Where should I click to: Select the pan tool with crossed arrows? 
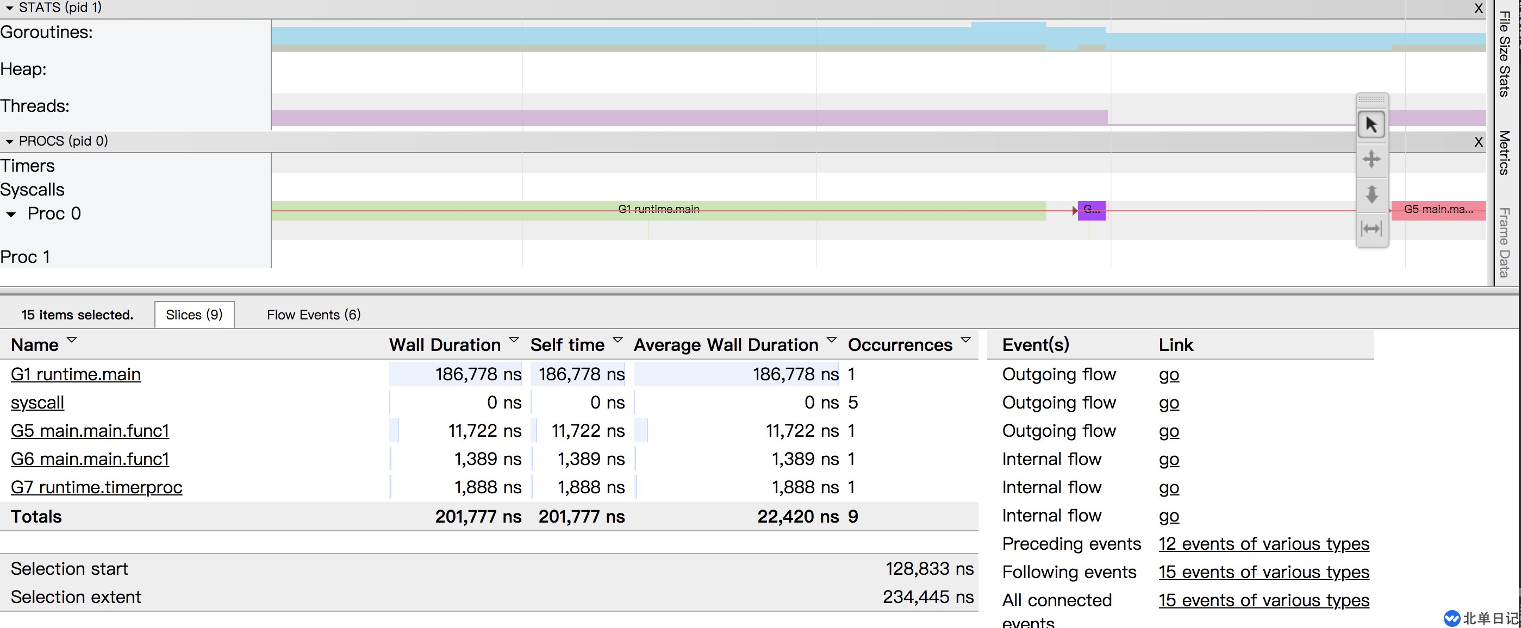coord(1372,159)
